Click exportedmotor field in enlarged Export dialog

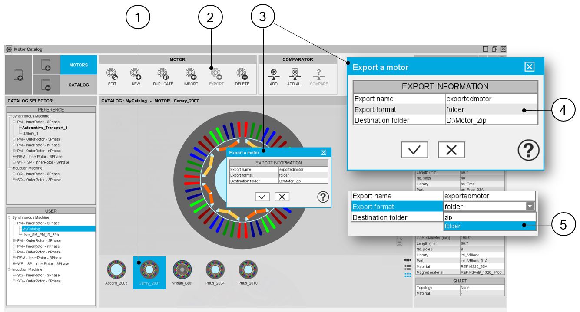click(491, 99)
